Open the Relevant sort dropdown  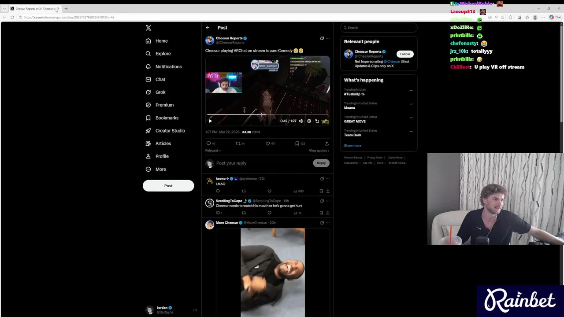[213, 151]
